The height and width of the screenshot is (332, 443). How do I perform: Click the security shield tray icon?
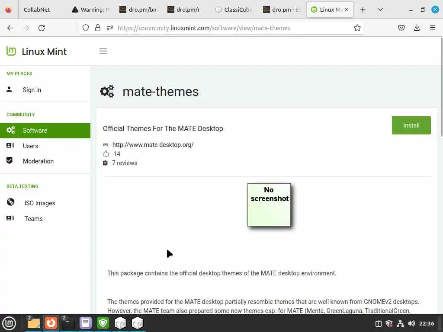[x=389, y=323]
